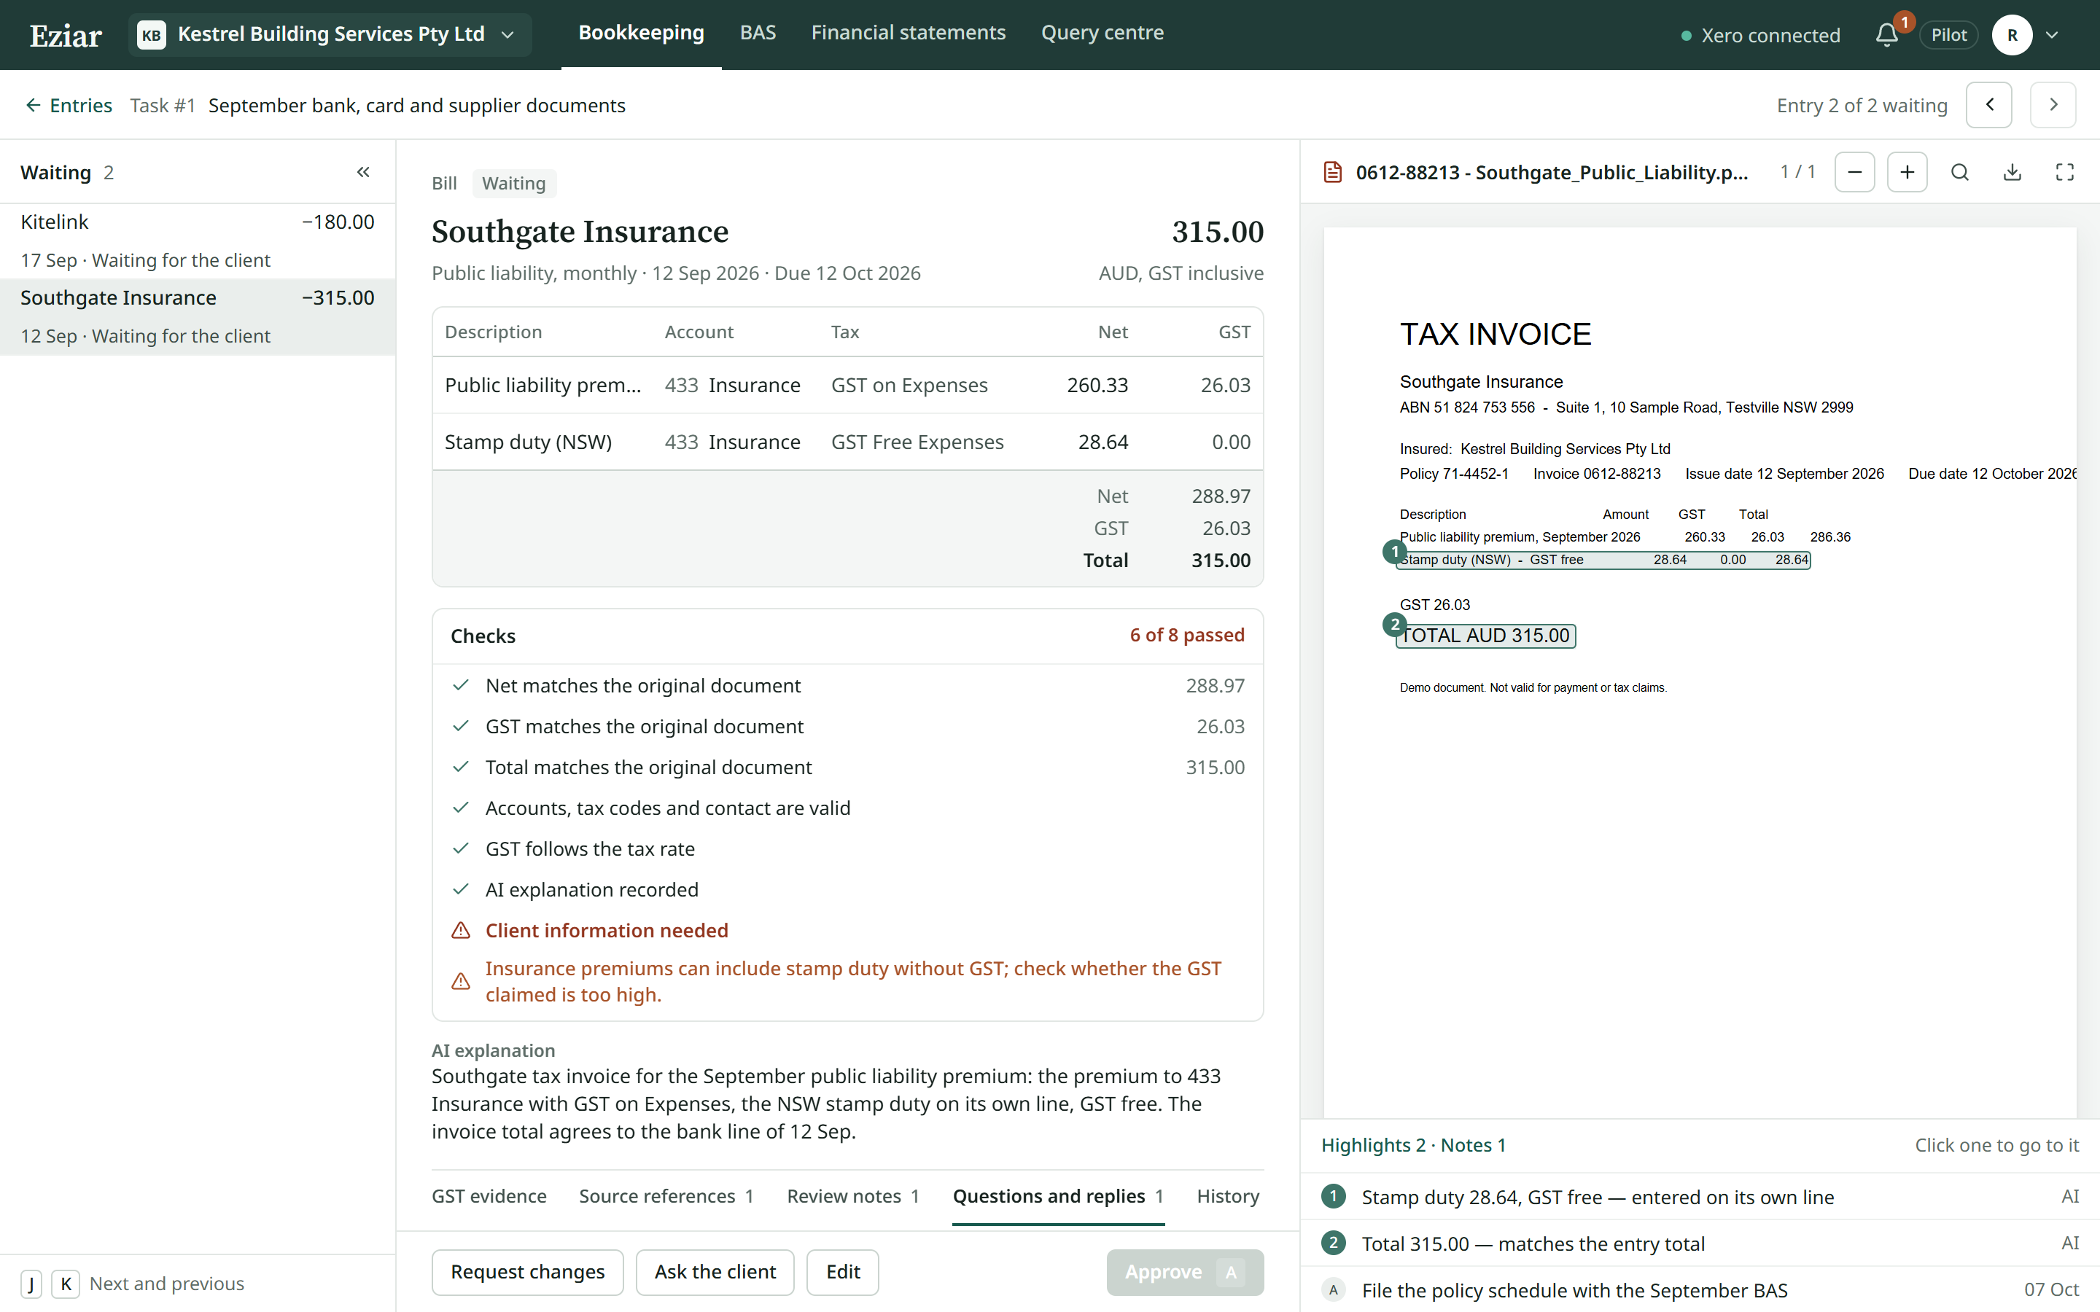Click Request changes button
Screen dimensions: 2100x1312
(528, 1271)
